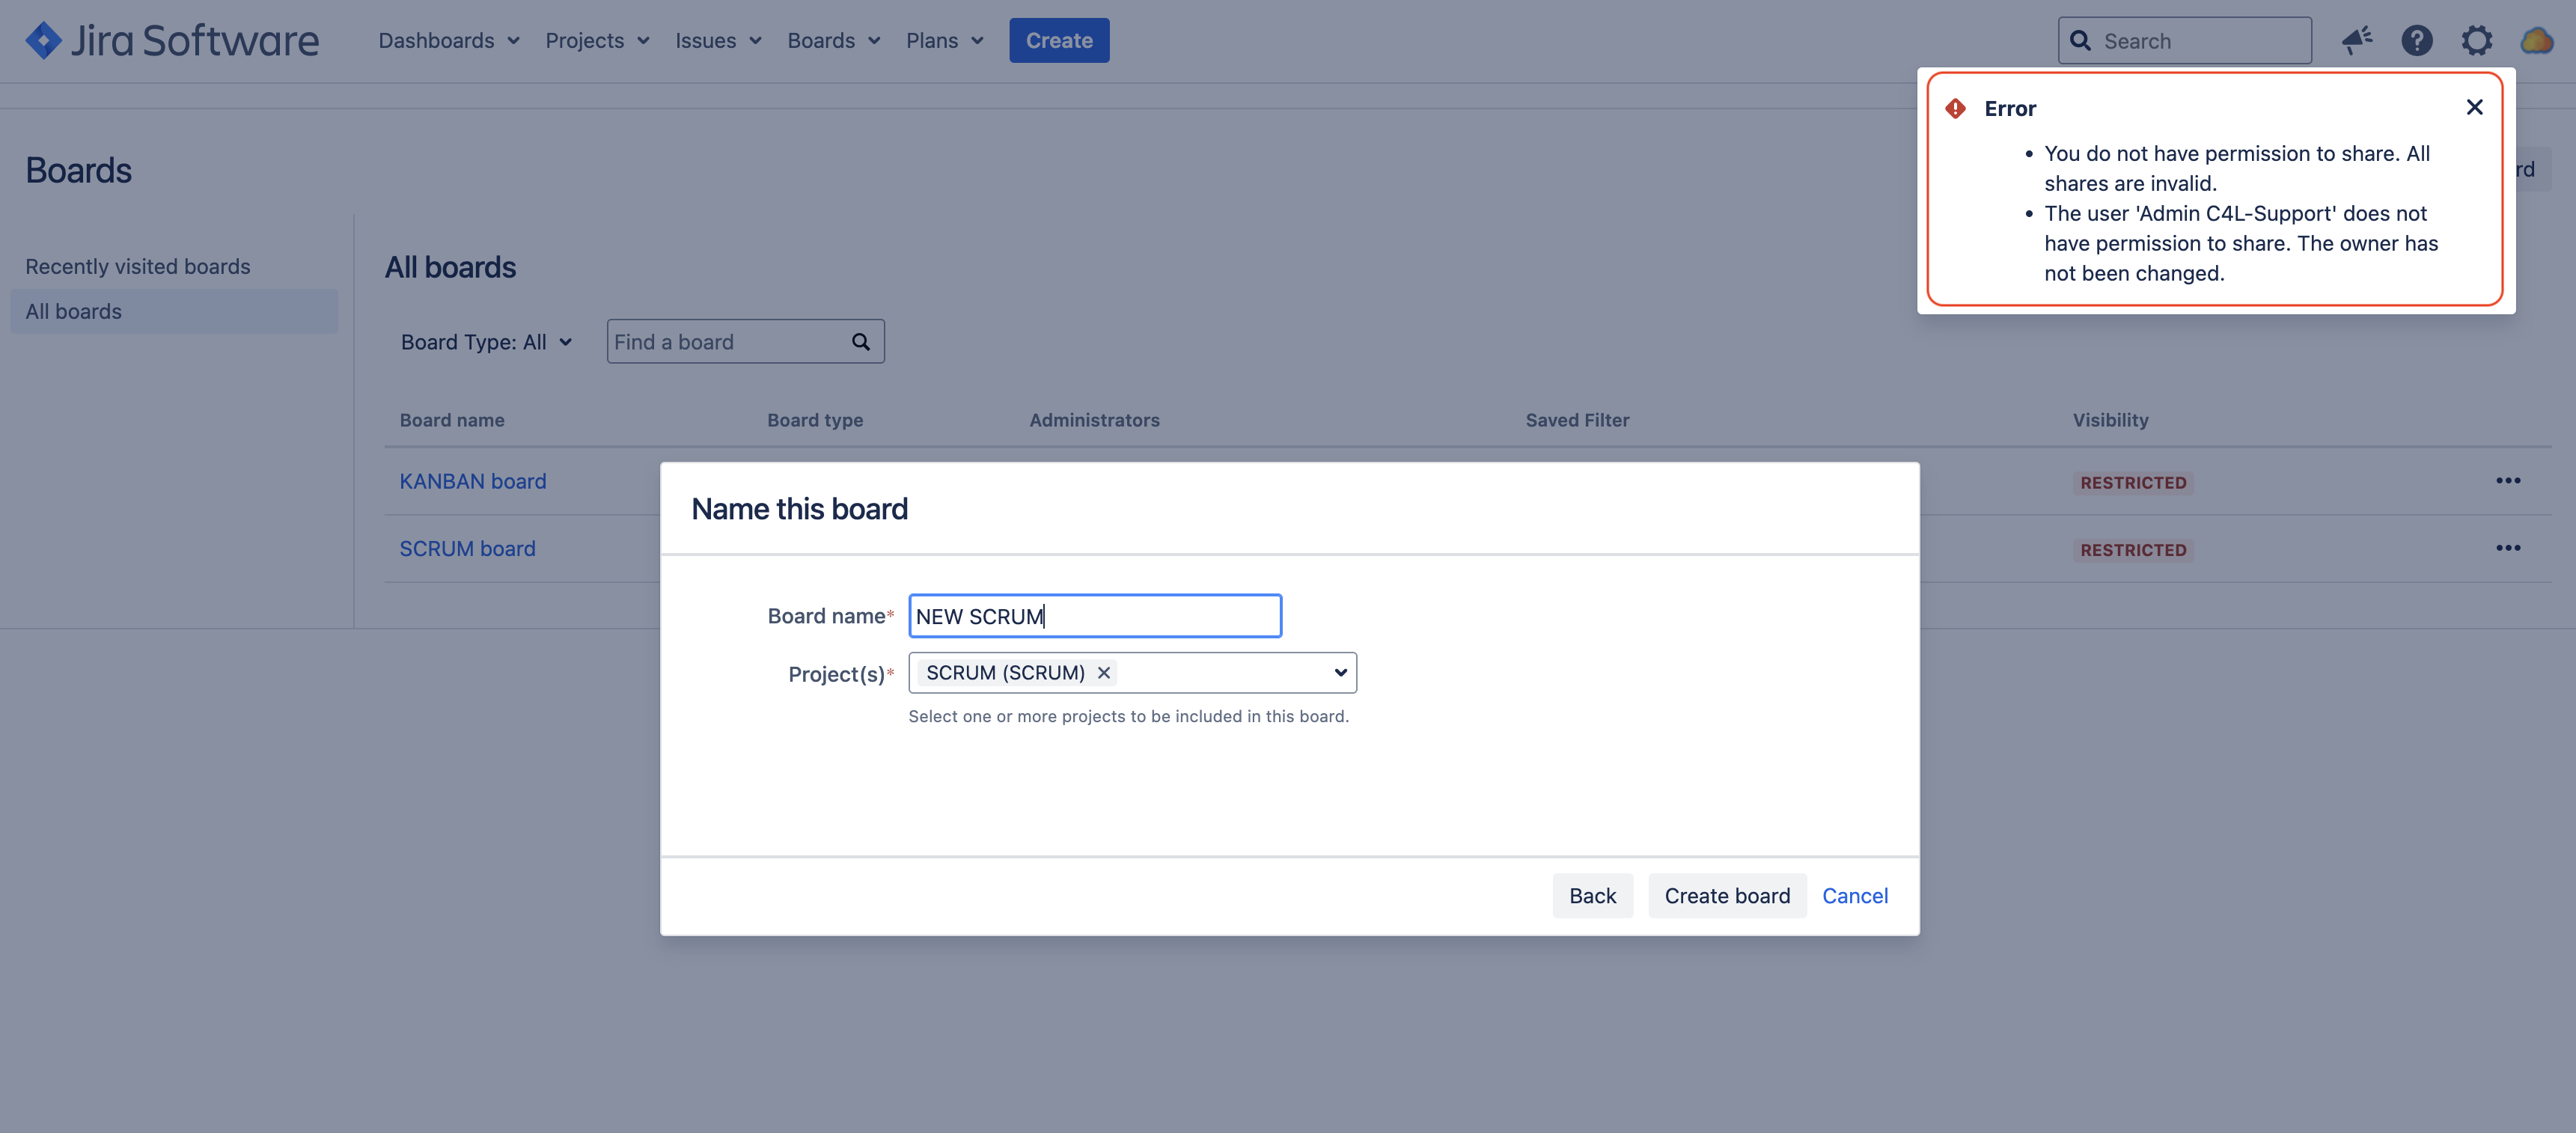Viewport: 2576px width, 1133px height.
Task: Focus the Board name text field
Action: (1095, 616)
